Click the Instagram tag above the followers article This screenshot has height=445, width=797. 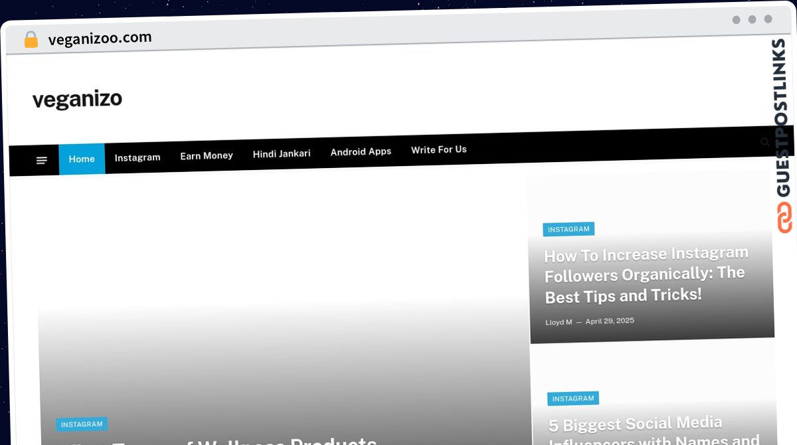[x=569, y=229]
